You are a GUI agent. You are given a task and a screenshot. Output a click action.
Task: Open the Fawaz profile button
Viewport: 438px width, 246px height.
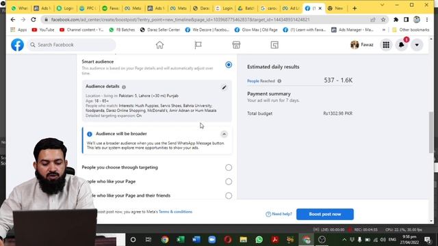(362, 45)
